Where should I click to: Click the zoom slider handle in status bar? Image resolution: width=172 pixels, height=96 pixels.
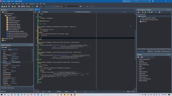click(x=85, y=91)
